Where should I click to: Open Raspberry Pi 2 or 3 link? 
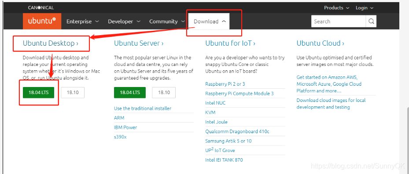pos(225,84)
